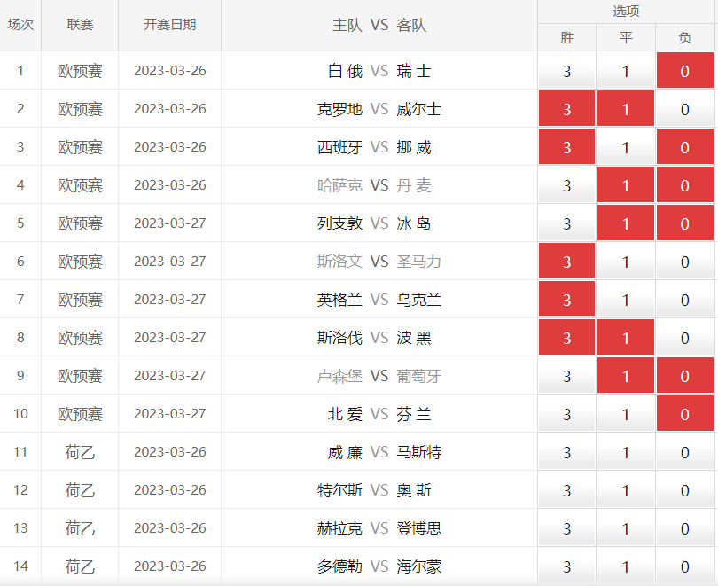Select draw option 1 for 斯洛文 vs 圣马力

coord(626,262)
